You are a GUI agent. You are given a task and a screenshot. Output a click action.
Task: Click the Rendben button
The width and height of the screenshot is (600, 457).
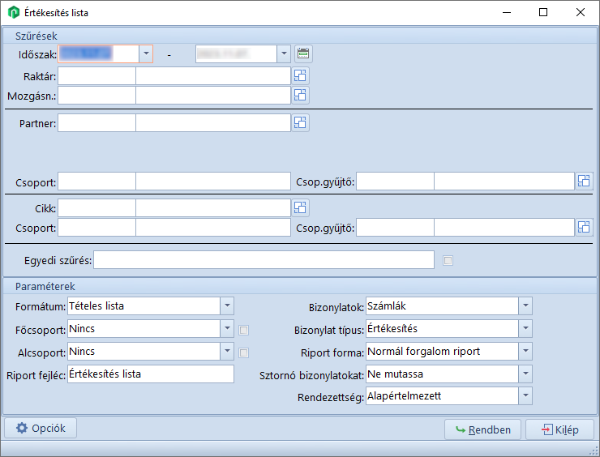tap(482, 429)
